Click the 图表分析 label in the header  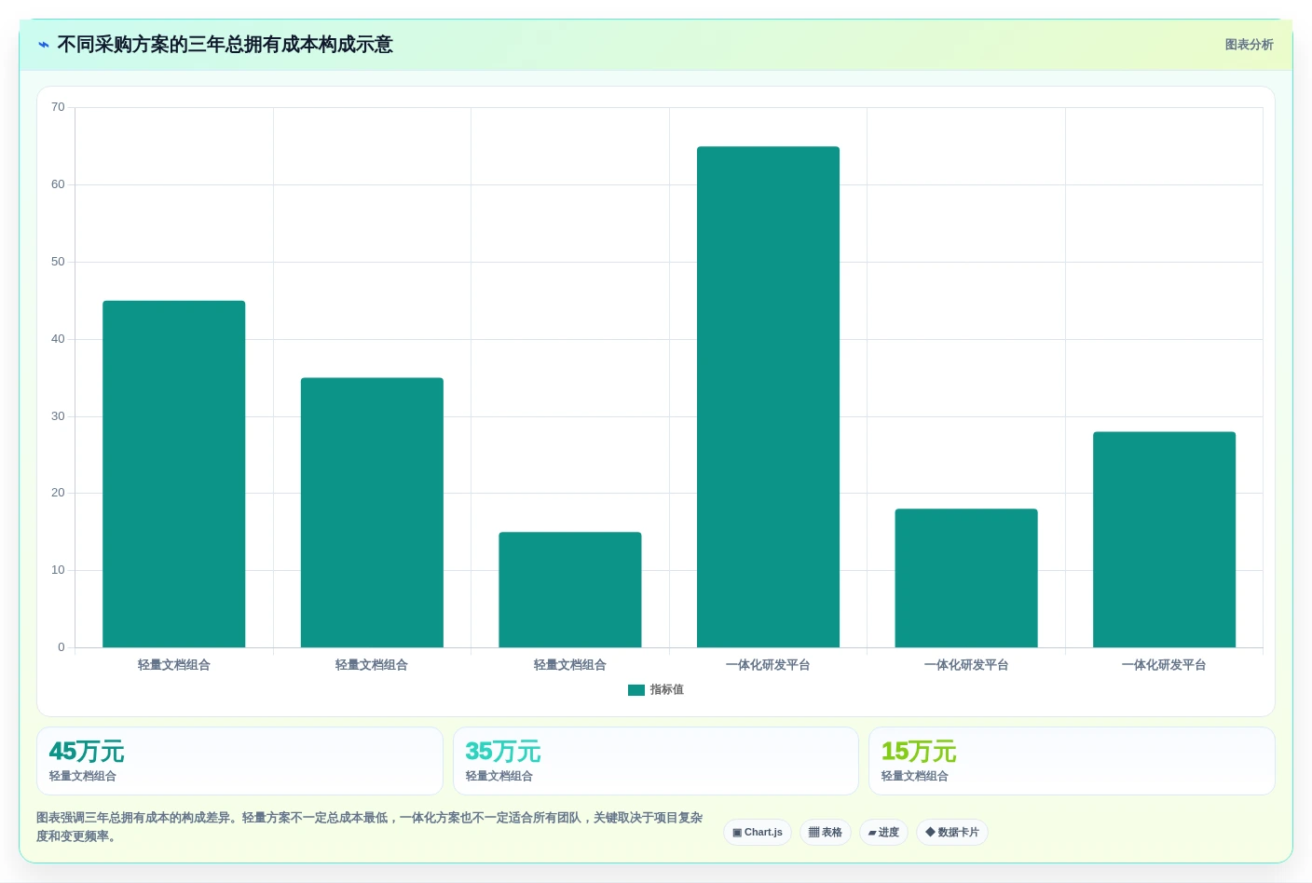click(1249, 45)
